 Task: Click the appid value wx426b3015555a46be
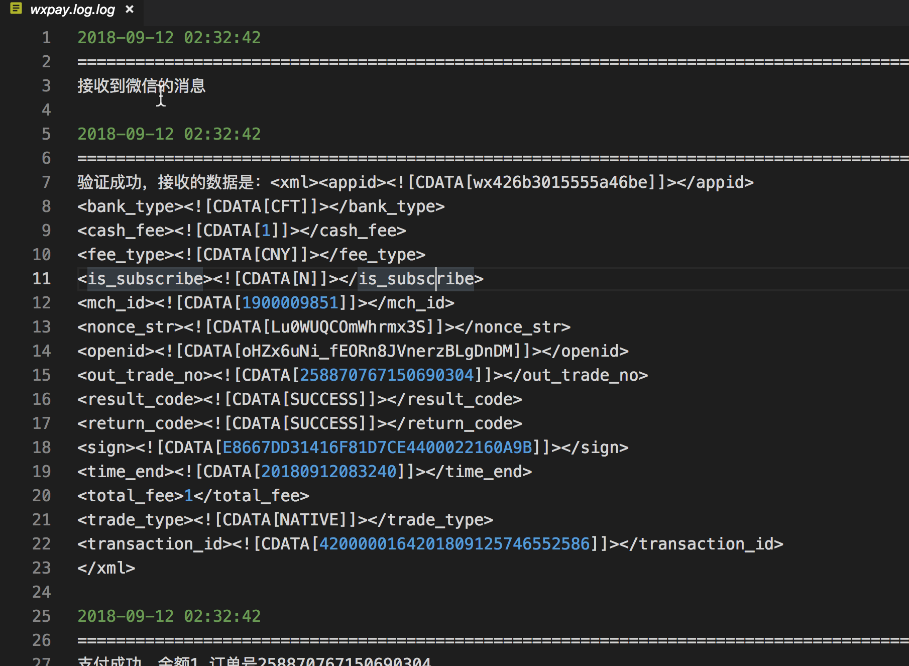[x=560, y=182]
